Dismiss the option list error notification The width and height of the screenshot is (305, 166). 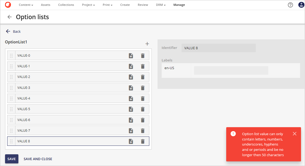[295, 134]
